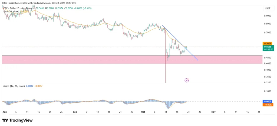Click the blue 0.0009 MACD value label
This screenshot has height=126, width=277.
pos(268,102)
